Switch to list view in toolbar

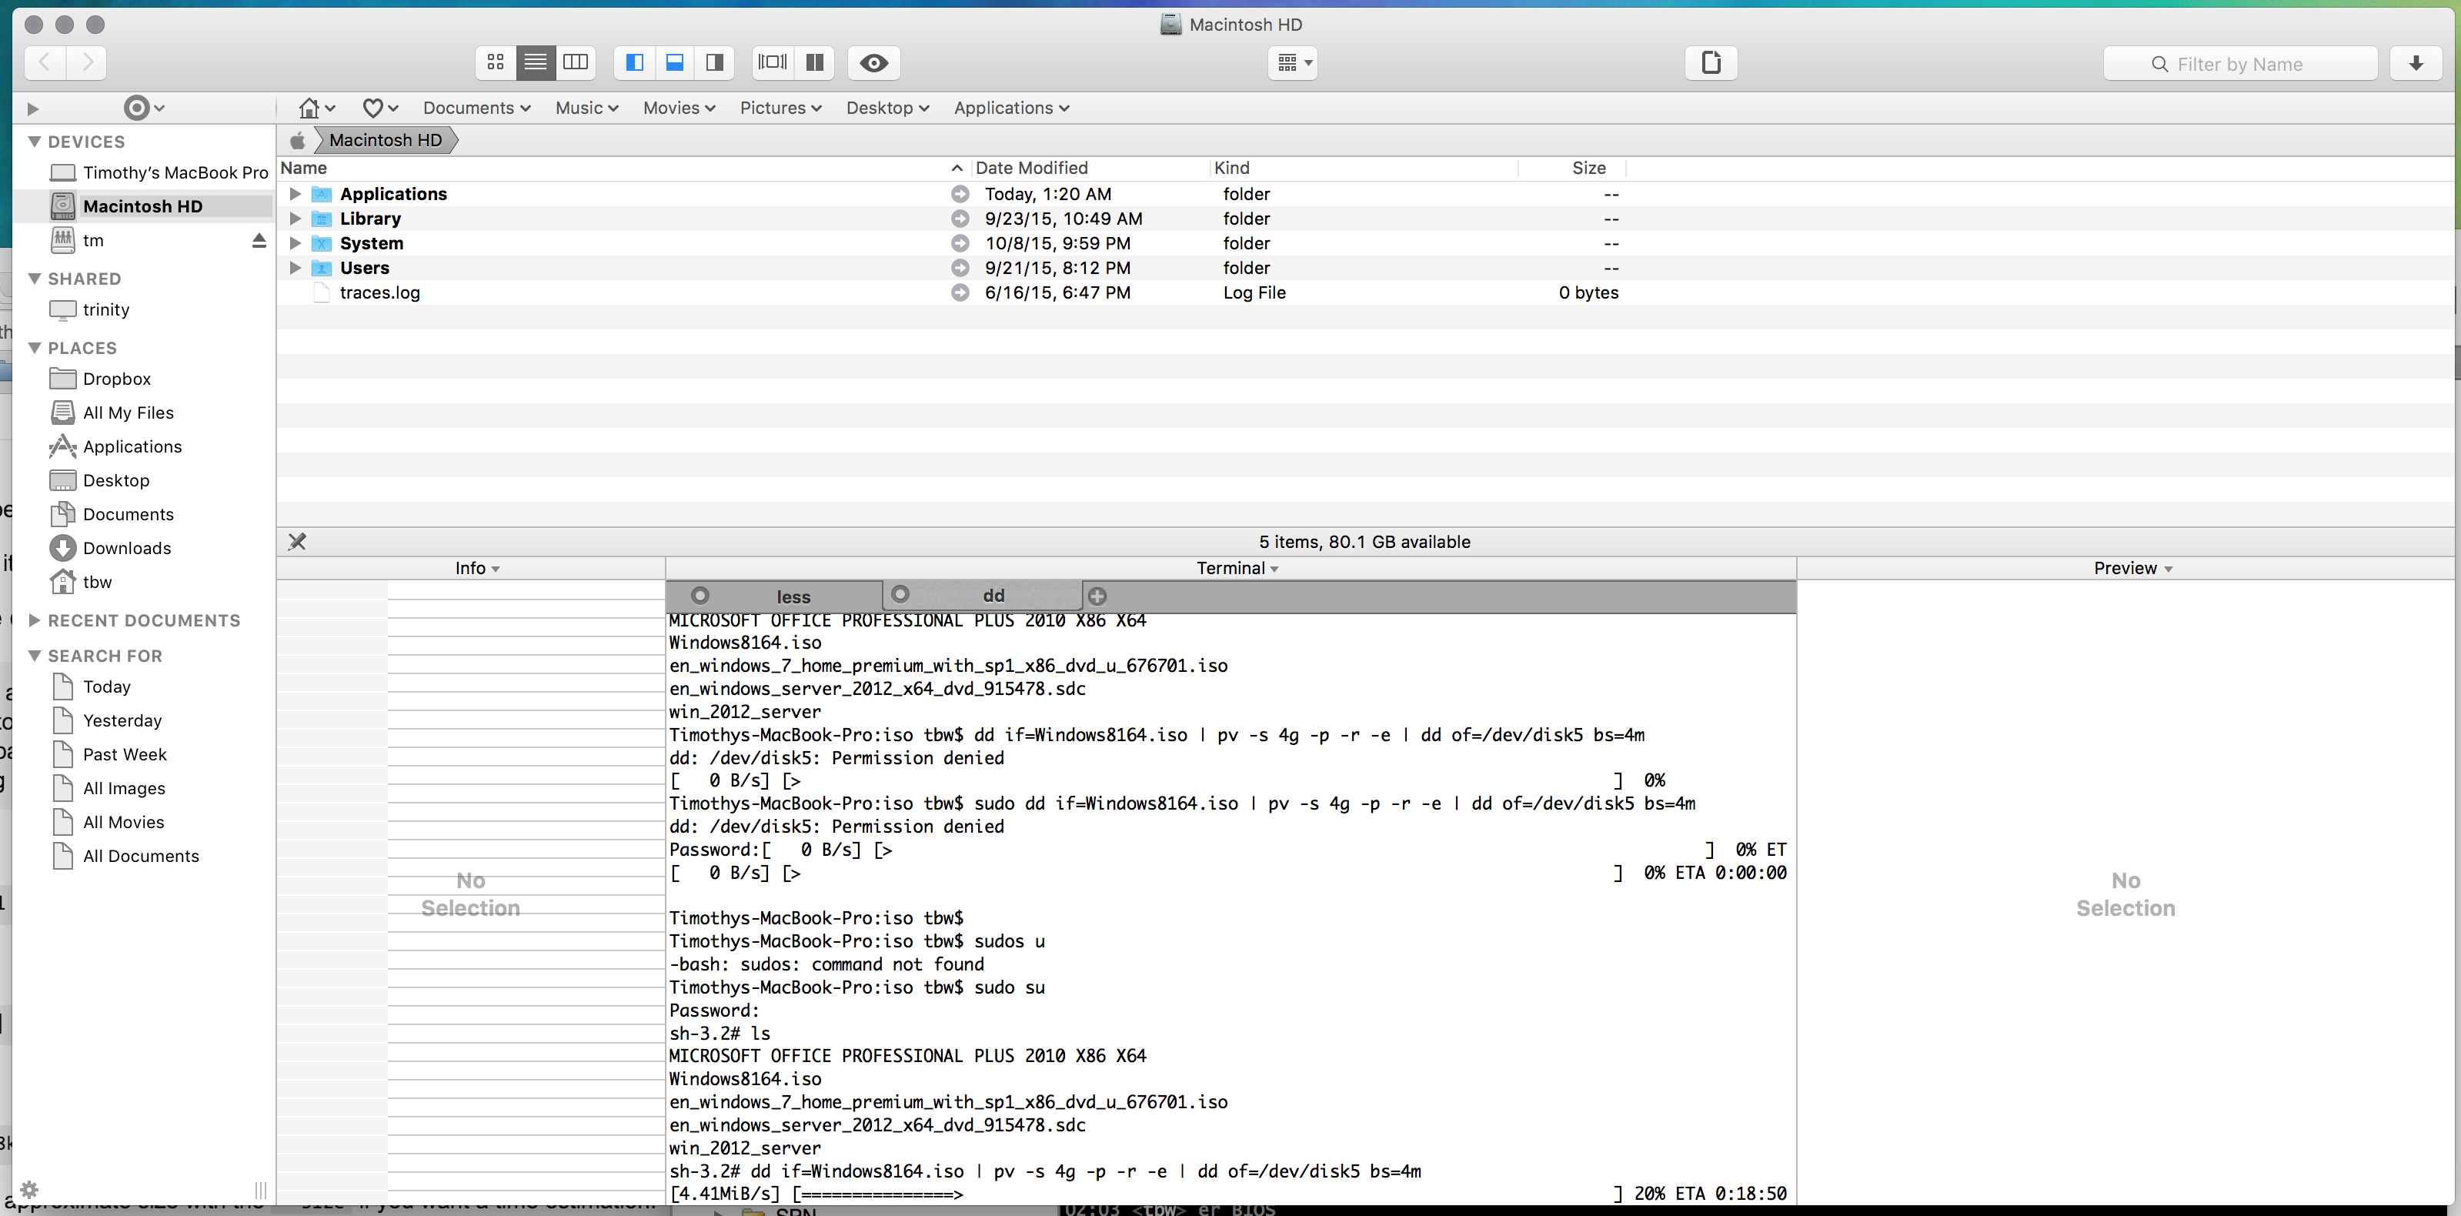(536, 63)
